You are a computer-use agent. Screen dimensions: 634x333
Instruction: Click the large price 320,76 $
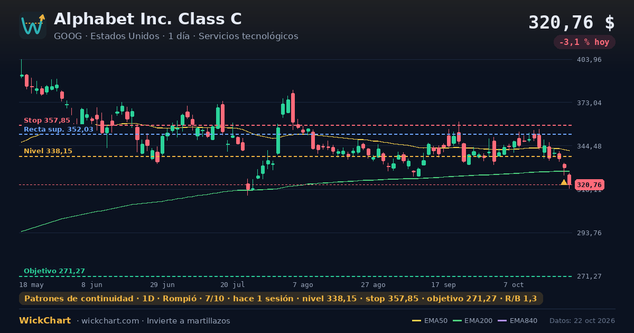pos(572,23)
